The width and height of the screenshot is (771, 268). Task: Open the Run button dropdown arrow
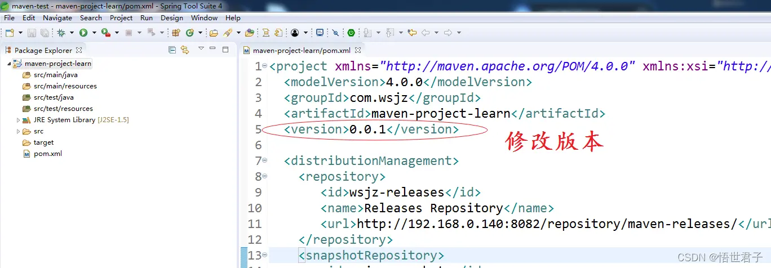coord(94,33)
